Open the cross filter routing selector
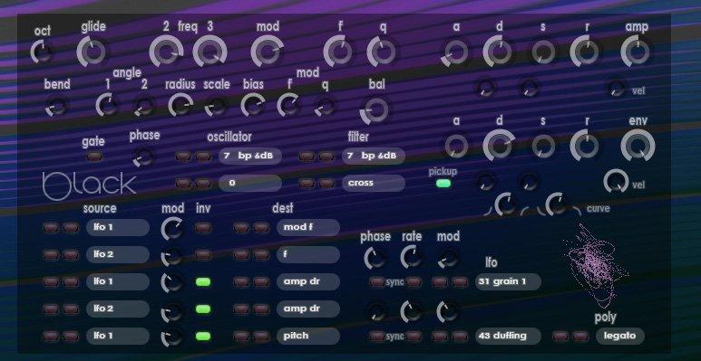This screenshot has height=361, width=701. [x=374, y=183]
